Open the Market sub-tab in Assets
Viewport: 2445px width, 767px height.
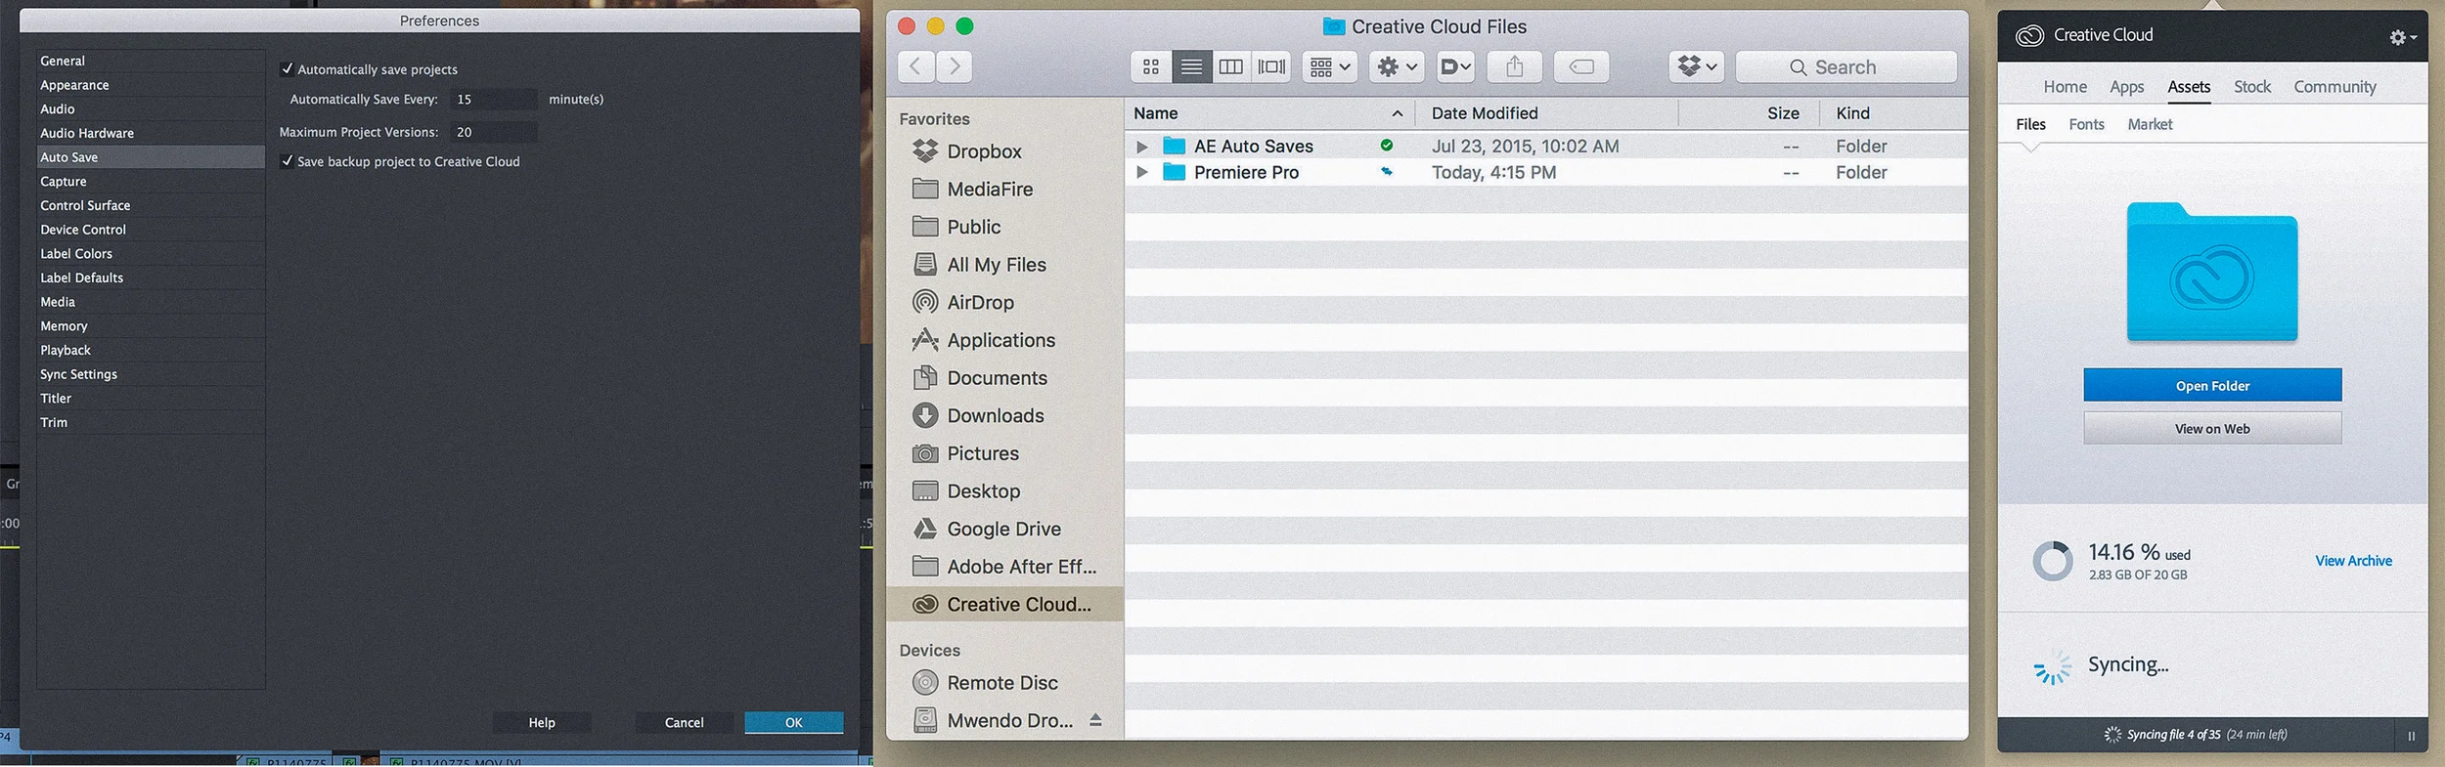coord(2150,125)
